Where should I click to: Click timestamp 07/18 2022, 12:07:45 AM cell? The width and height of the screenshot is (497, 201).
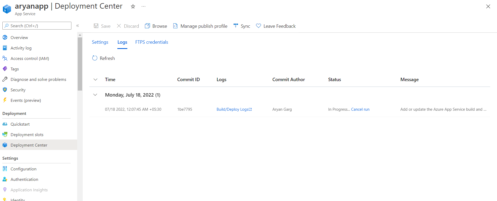point(133,109)
